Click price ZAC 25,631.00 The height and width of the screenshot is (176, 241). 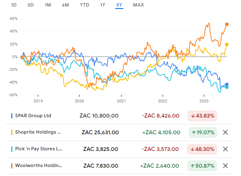(100, 132)
